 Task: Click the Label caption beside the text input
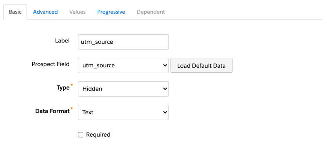coord(63,41)
